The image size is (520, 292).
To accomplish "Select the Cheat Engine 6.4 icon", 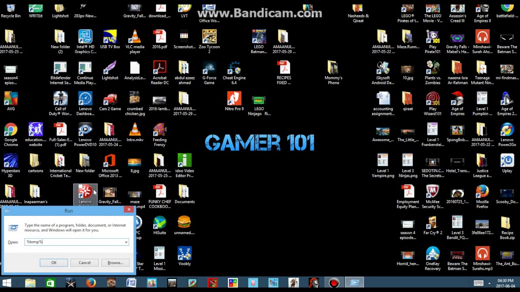I will (x=234, y=73).
